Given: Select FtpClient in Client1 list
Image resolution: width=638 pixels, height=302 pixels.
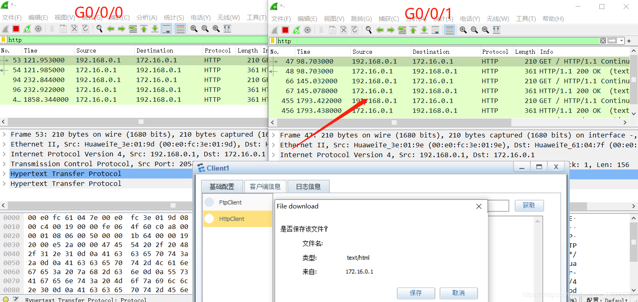Looking at the screenshot, I should 237,202.
